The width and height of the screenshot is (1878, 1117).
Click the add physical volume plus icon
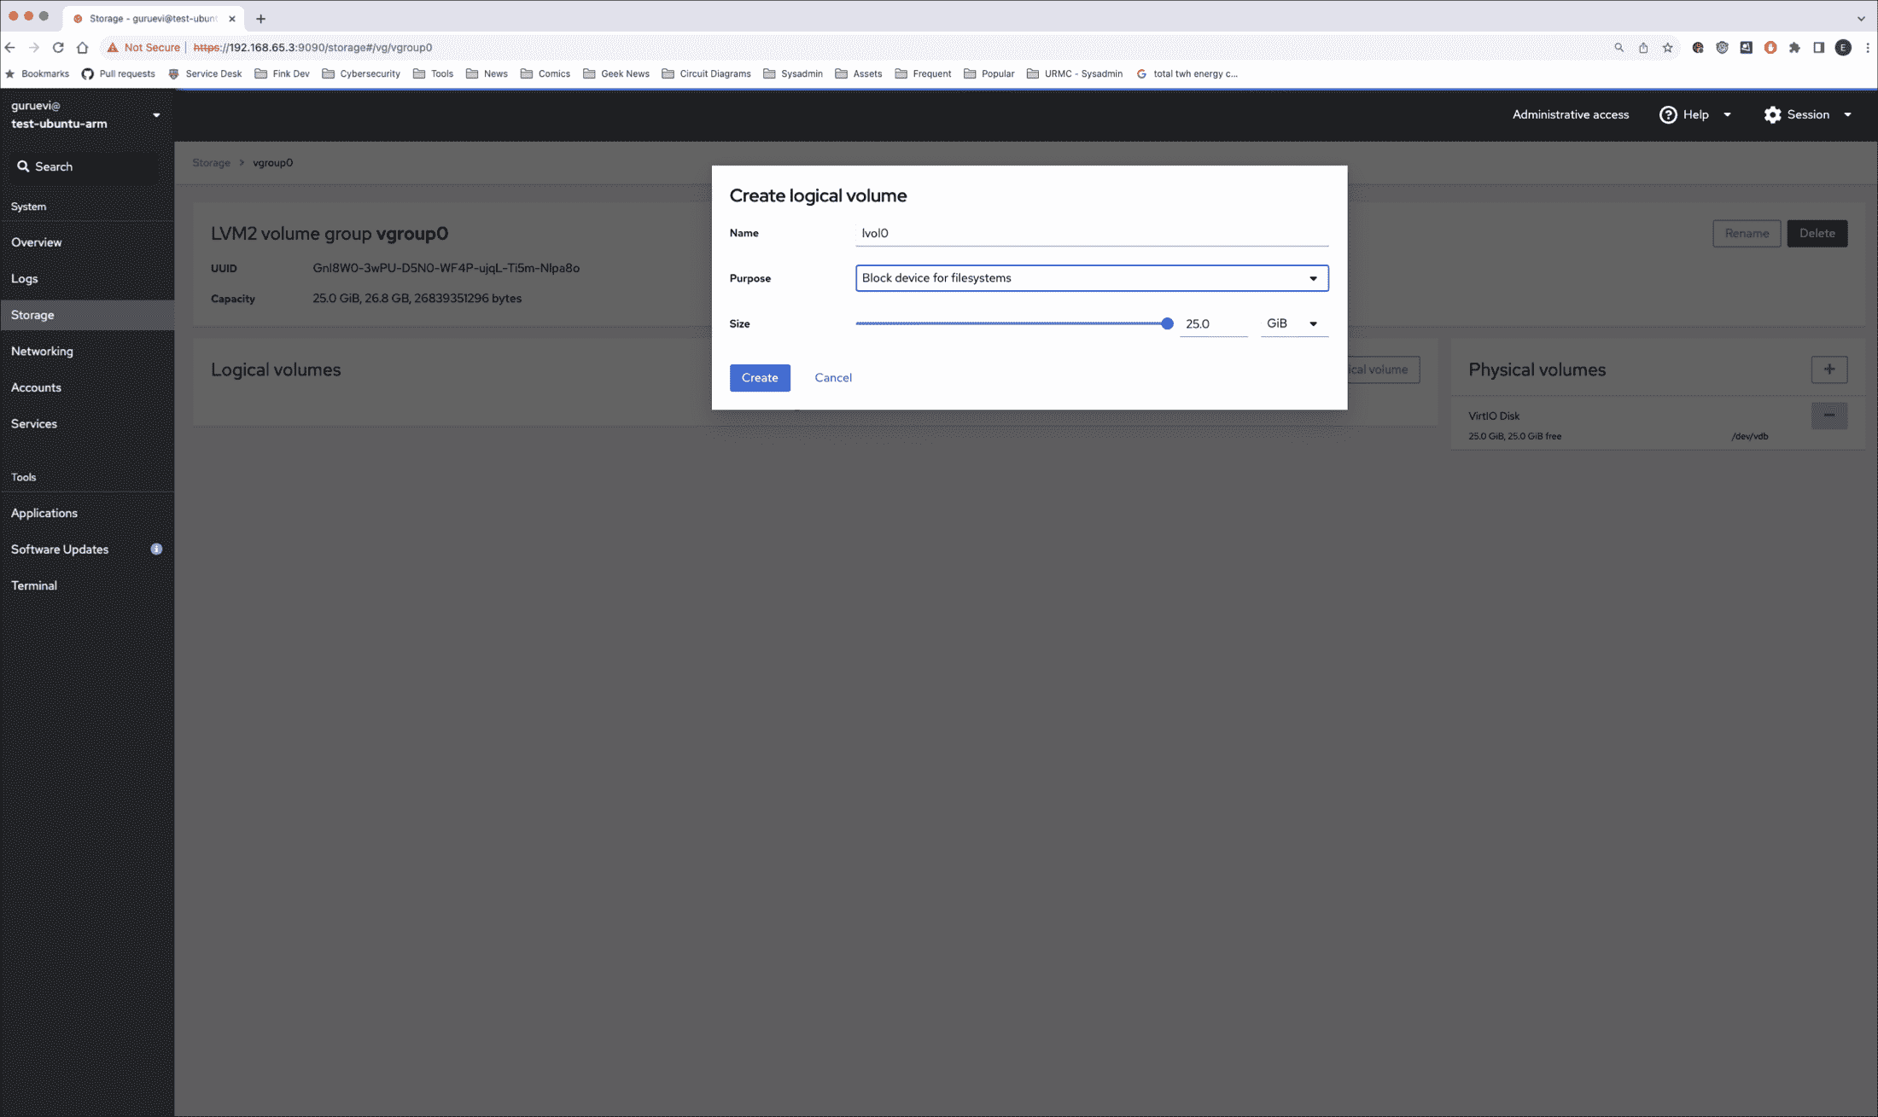coord(1829,369)
